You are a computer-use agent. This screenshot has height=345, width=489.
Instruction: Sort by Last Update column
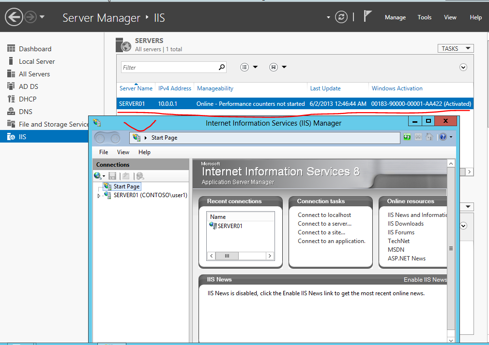325,88
